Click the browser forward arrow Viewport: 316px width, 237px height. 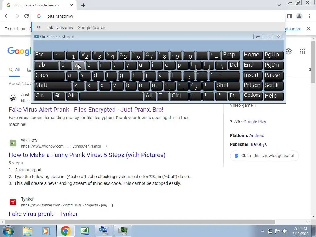17,16
